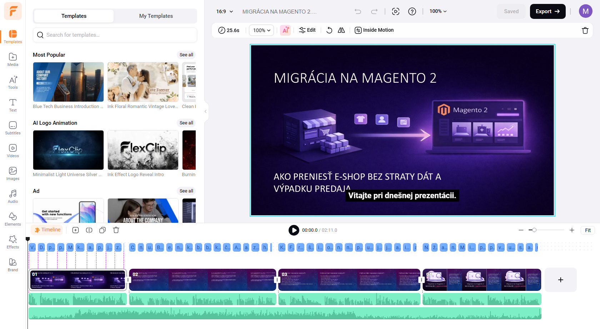The height and width of the screenshot is (329, 600).
Task: Open the Subtitles panel
Action: coord(12,128)
